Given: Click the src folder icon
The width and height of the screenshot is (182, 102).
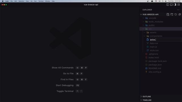Looking at the screenshot, I should coord(146,29).
